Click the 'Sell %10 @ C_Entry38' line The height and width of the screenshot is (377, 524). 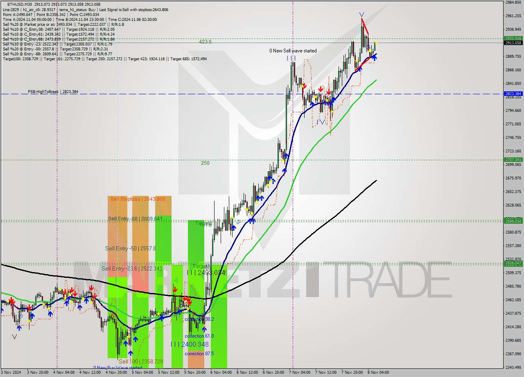click(x=59, y=30)
